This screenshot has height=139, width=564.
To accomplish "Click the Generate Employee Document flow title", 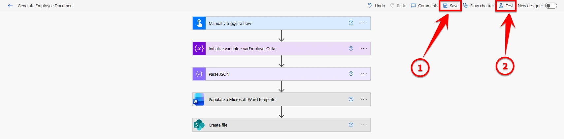I will pyautogui.click(x=46, y=6).
